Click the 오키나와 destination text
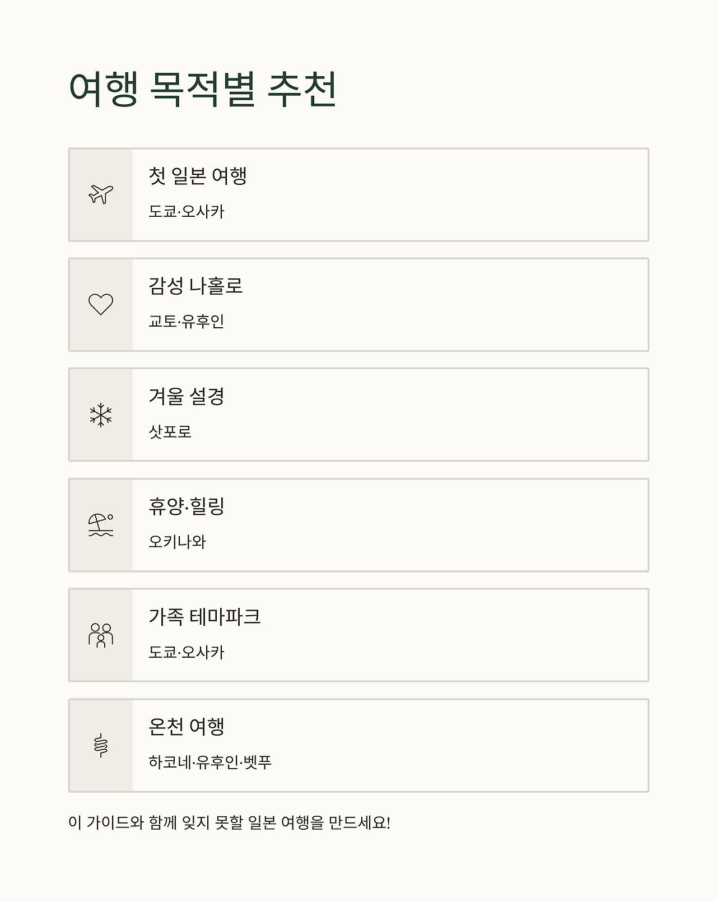 tap(177, 542)
